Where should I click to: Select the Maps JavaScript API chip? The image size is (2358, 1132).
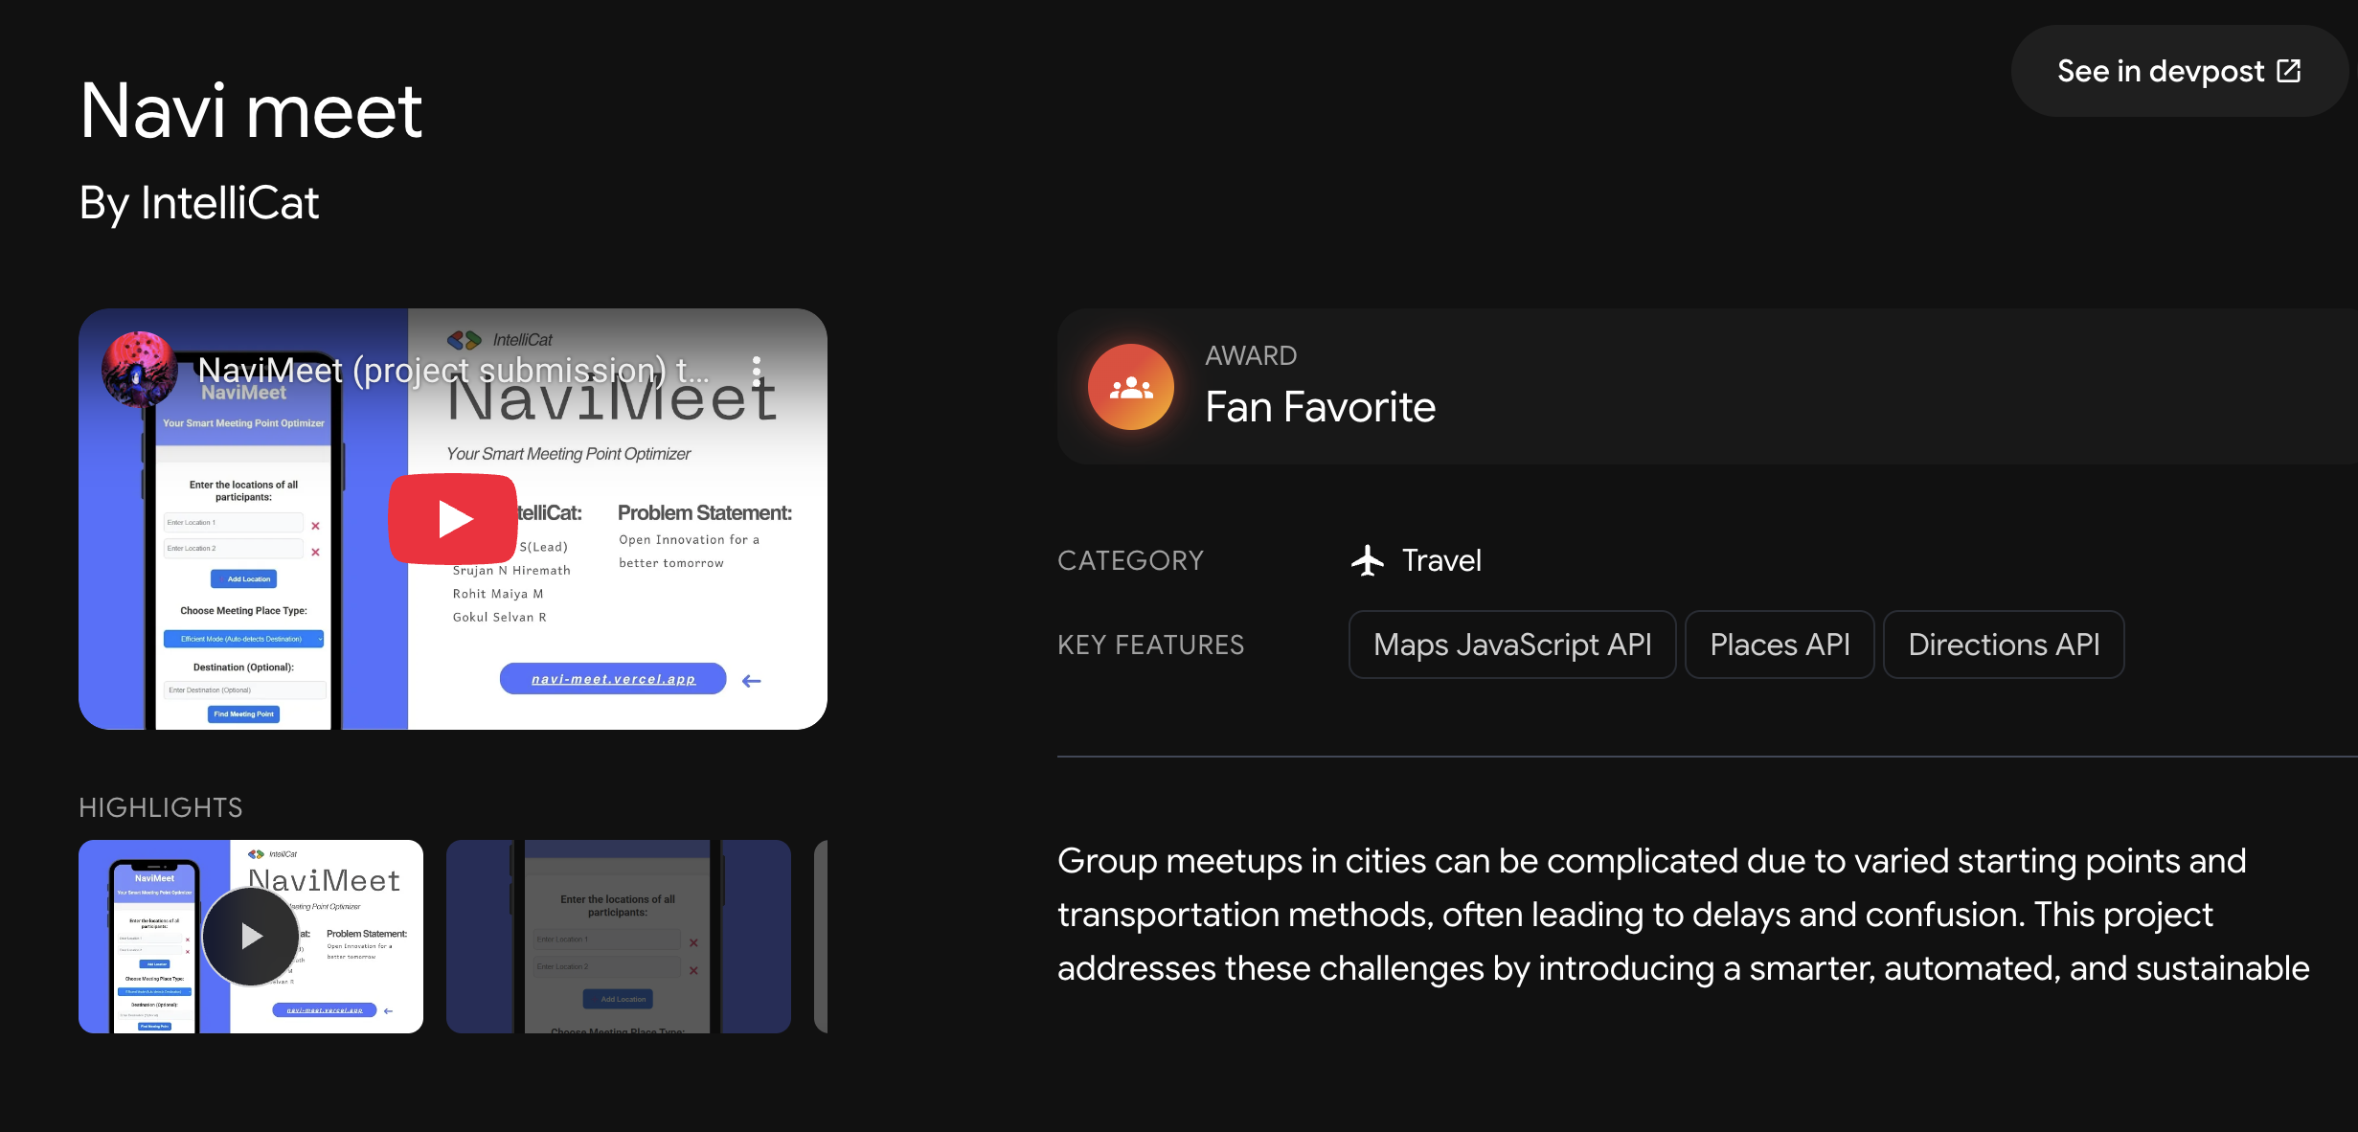[x=1511, y=645]
